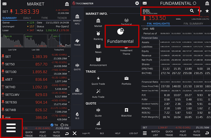Expand the sSET index row
This screenshot has width=211, height=138.
(x=69, y=79)
